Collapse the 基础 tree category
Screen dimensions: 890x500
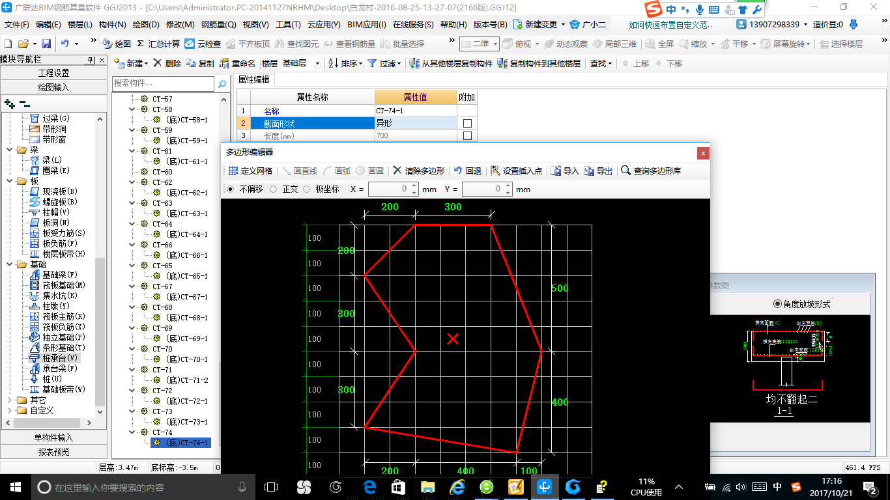pyautogui.click(x=9, y=264)
